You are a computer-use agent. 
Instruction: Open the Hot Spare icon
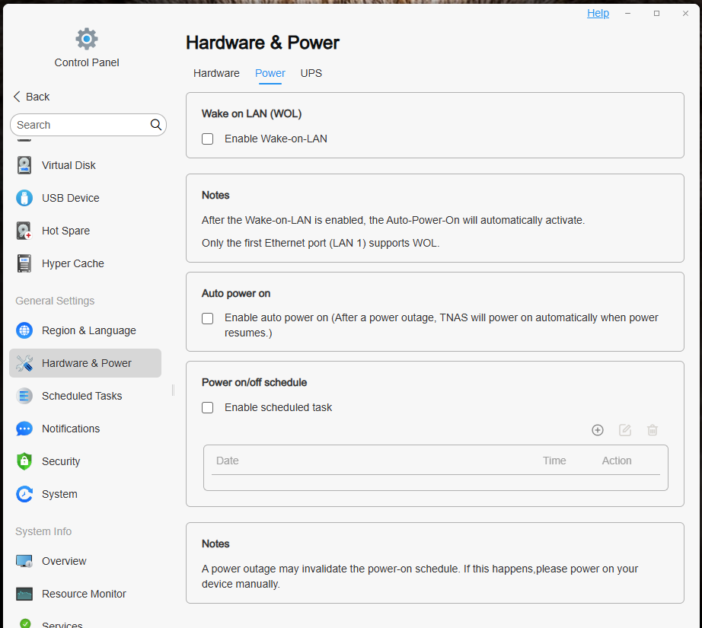(x=24, y=231)
